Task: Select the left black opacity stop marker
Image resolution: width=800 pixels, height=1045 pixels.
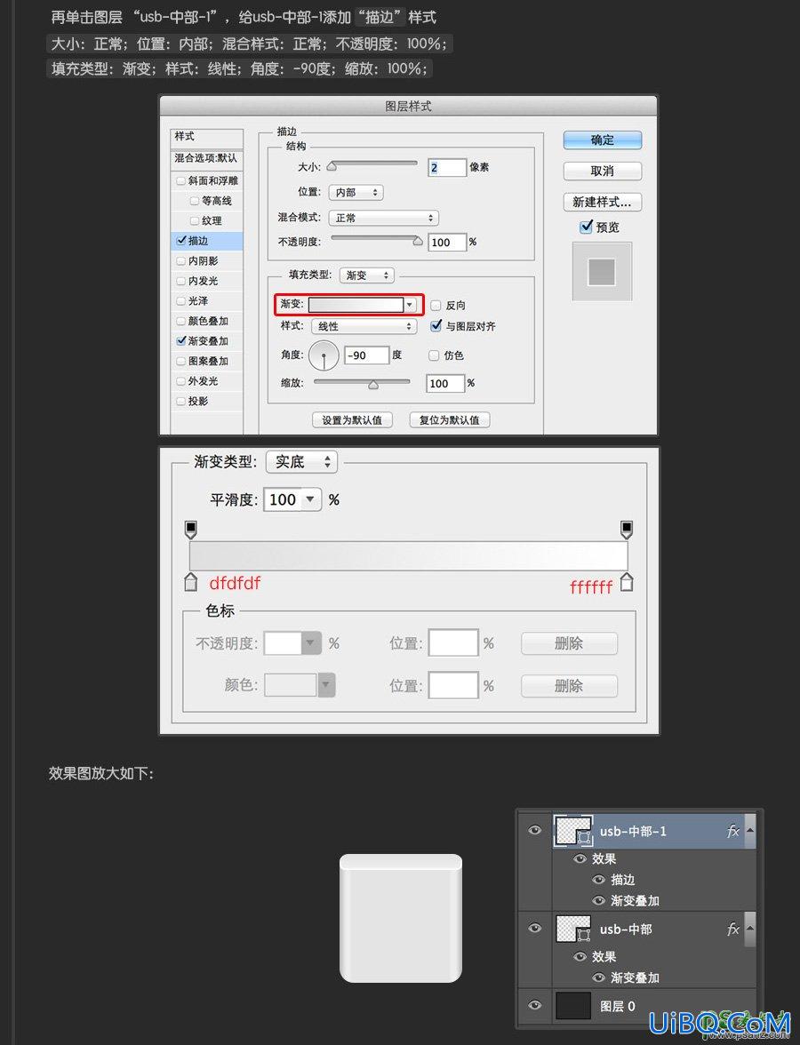Action: 190,530
